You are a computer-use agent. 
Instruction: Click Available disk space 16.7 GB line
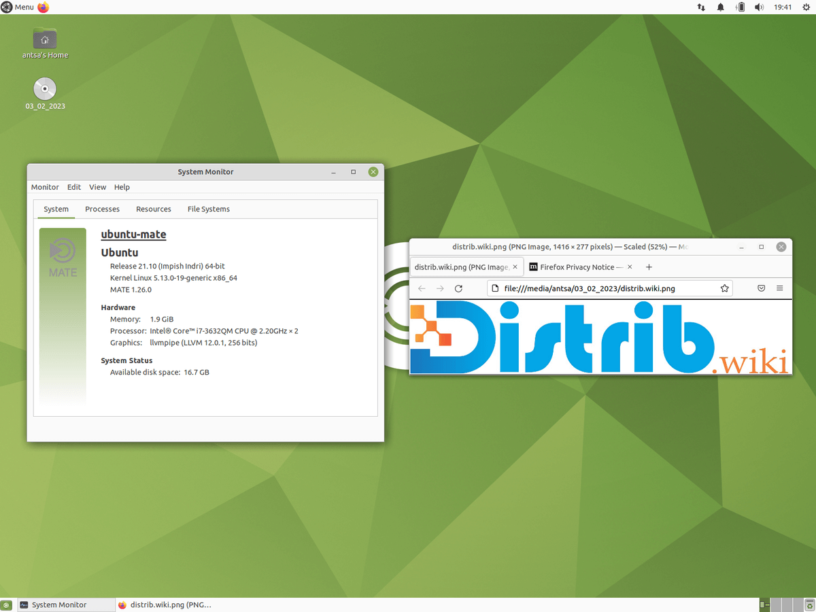tap(160, 373)
